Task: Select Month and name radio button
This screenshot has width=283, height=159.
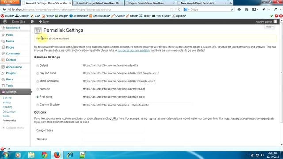Action: pos(38,81)
